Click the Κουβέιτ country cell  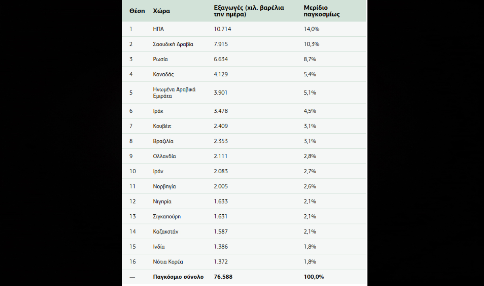coord(162,126)
